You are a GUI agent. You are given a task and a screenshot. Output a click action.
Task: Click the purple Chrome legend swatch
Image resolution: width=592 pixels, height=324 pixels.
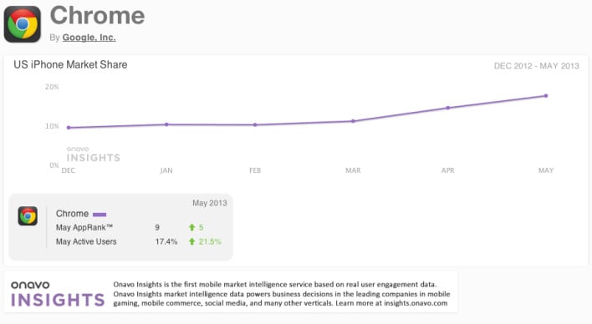[x=100, y=215]
